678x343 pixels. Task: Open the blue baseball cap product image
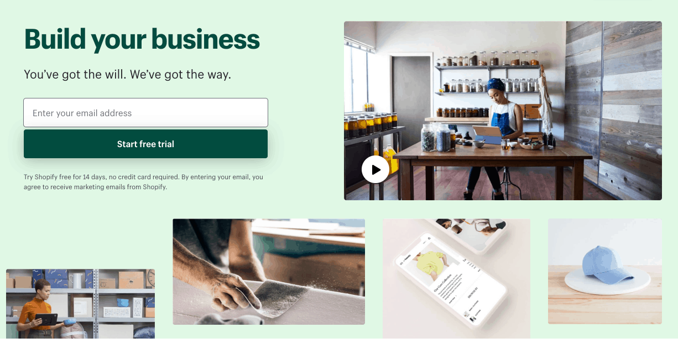[x=605, y=271]
